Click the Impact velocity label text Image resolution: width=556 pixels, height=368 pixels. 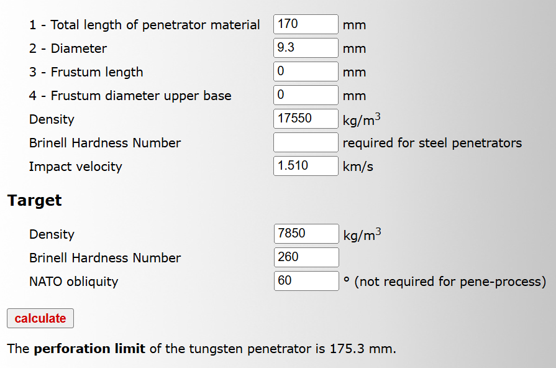[x=75, y=167]
